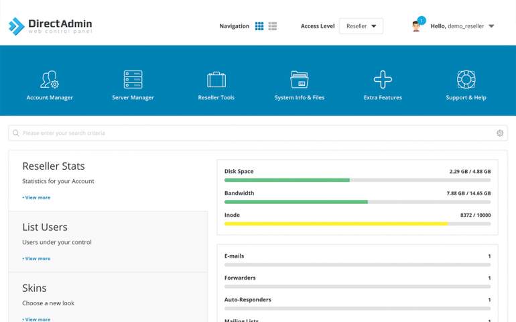Click the search settings gear icon
Screen dimensions: 516x322
[499, 133]
